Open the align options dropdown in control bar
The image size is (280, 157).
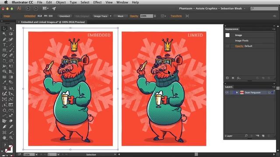click(x=163, y=16)
